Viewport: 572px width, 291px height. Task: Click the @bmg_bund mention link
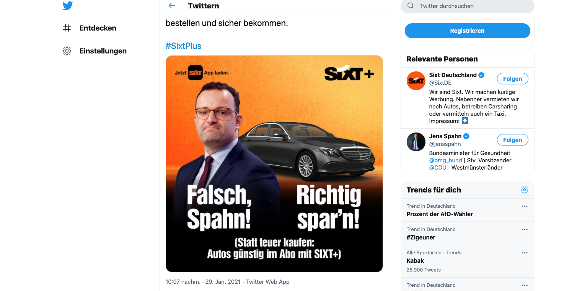[x=445, y=160]
